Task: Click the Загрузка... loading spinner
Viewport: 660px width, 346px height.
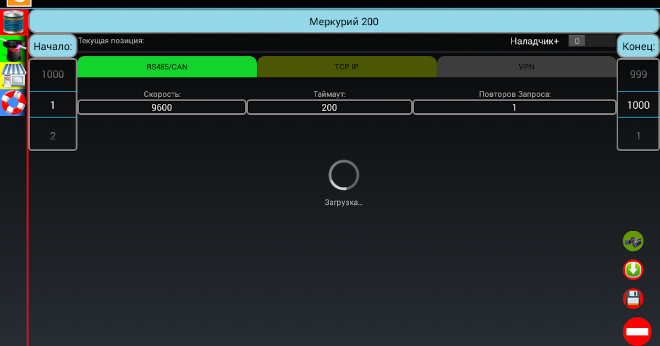Action: point(344,175)
